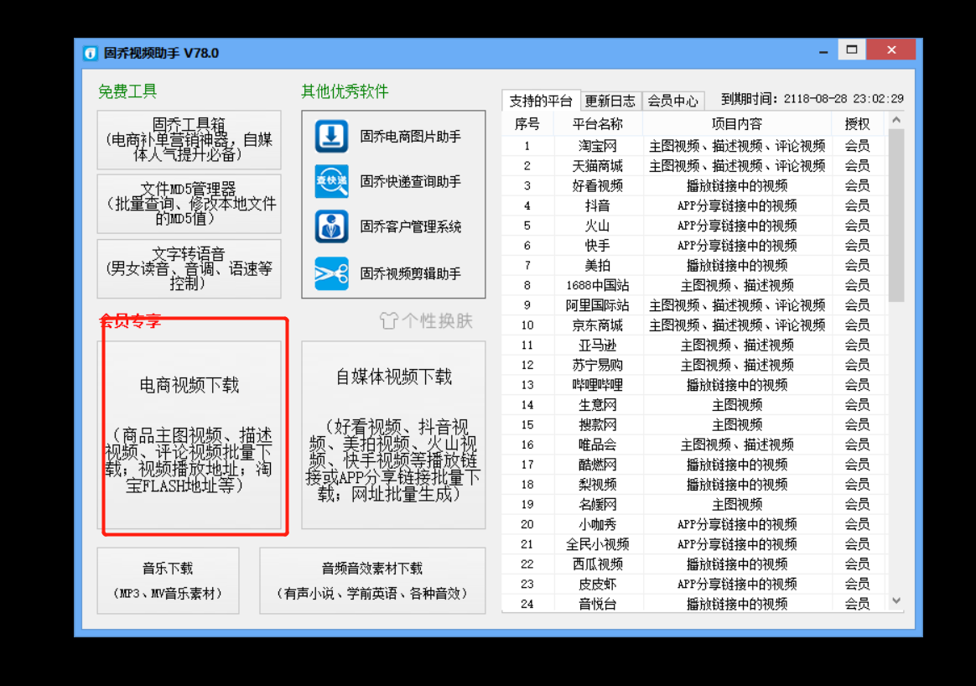Select the 天猫商城 row
Image resolution: width=976 pixels, height=686 pixels.
(x=694, y=165)
